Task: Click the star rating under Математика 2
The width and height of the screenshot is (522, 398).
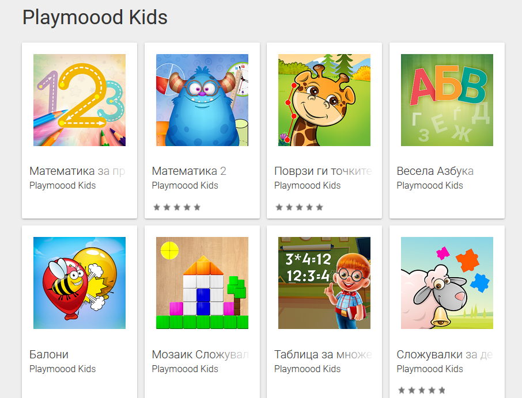Action: click(177, 207)
